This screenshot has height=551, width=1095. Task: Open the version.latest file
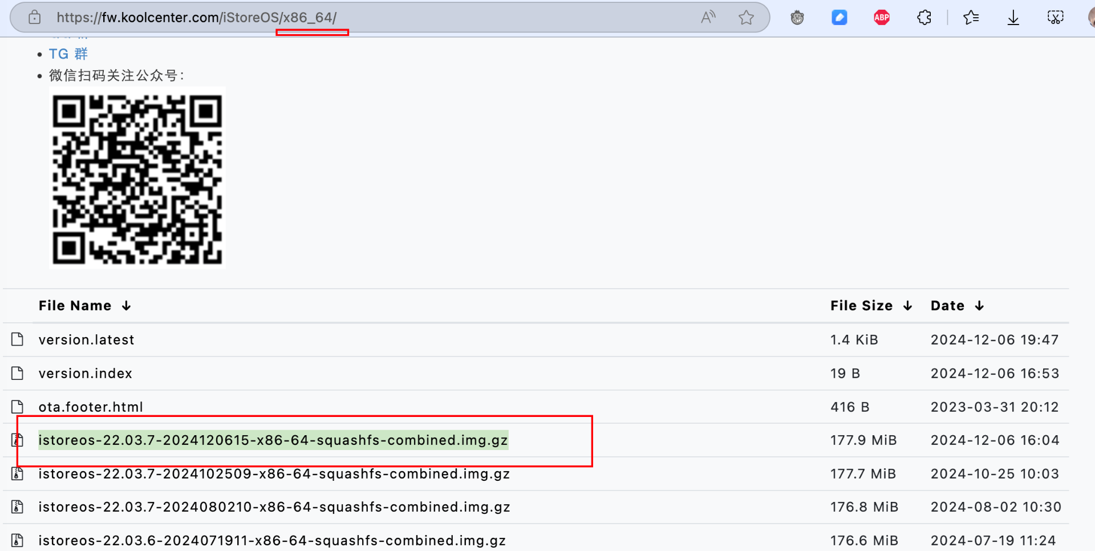86,340
